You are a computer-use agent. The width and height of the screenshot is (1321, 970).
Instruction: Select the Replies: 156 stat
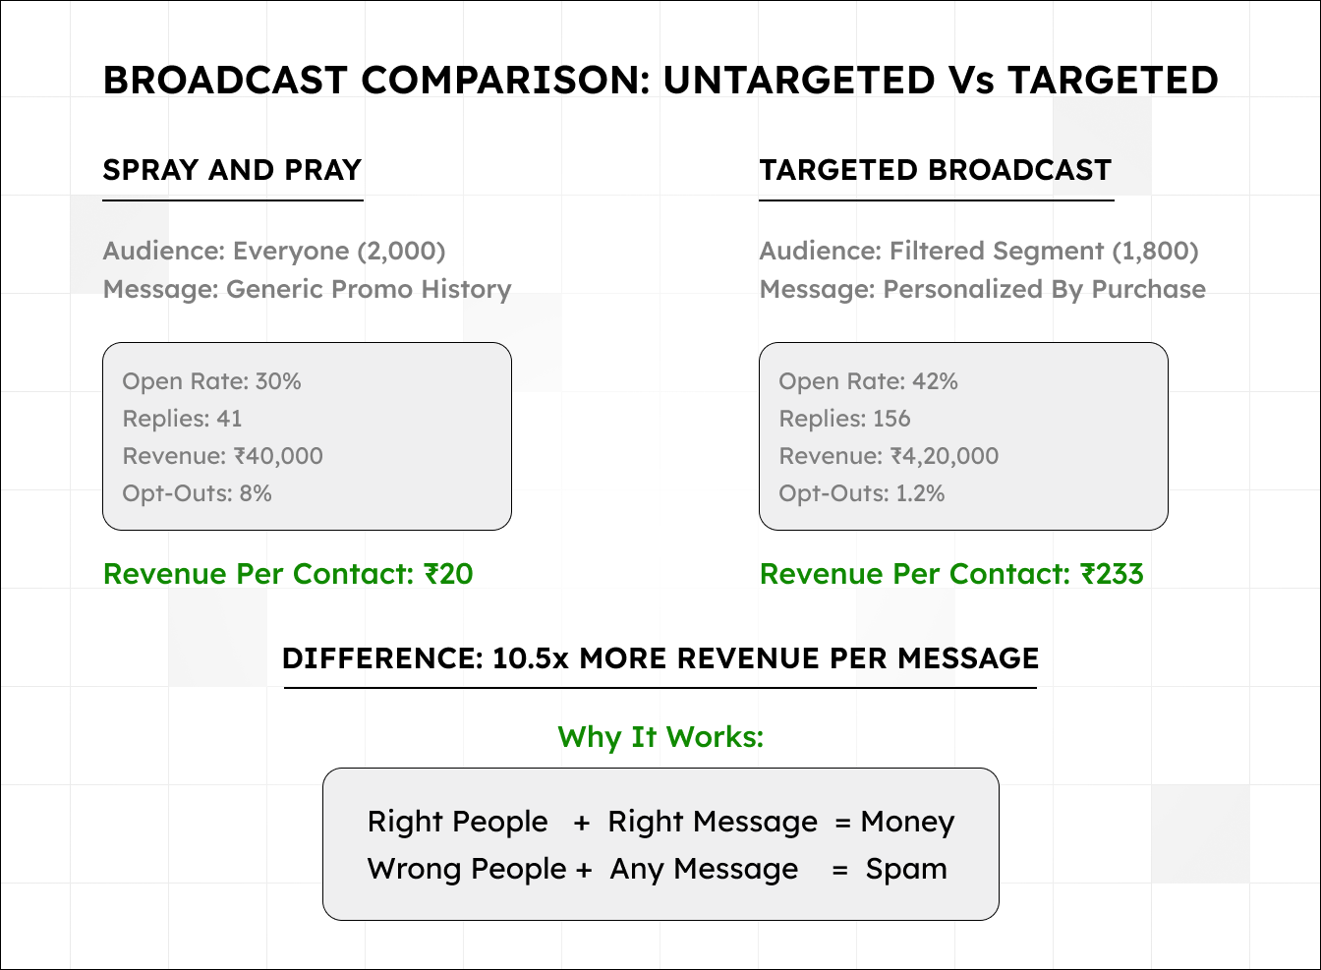[844, 419]
